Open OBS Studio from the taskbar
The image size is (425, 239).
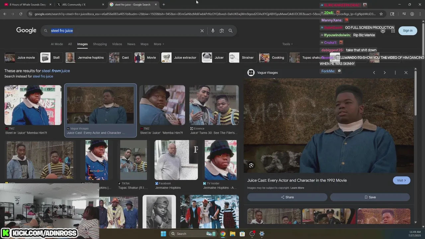[x=252, y=234]
